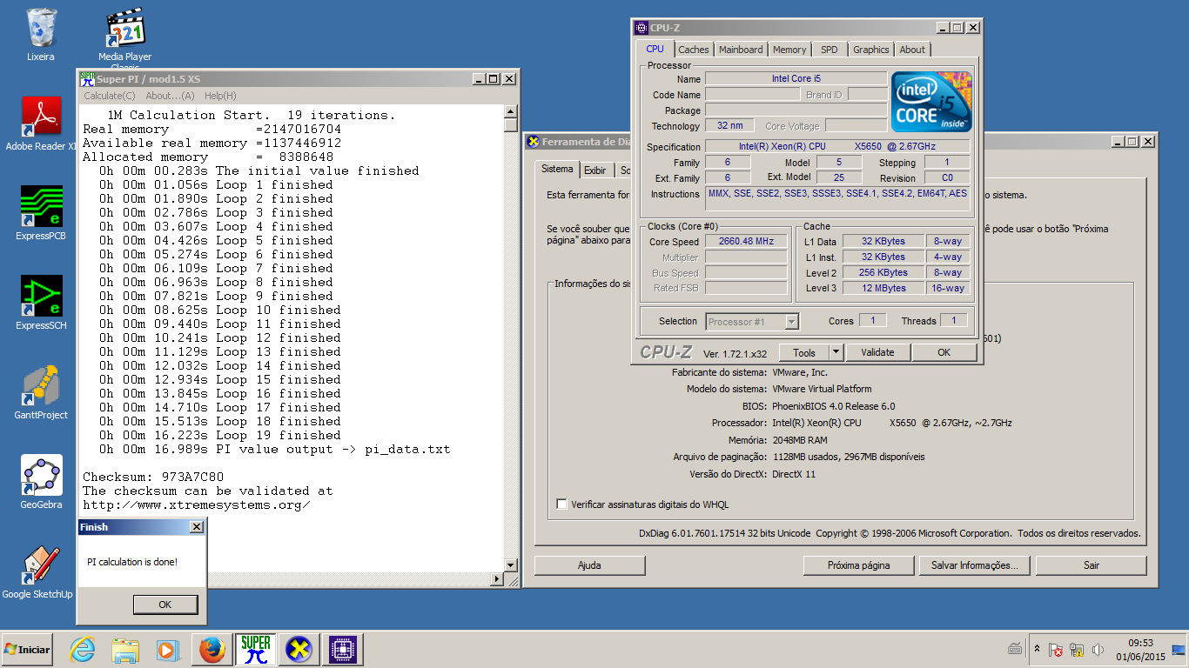The height and width of the screenshot is (668, 1189).
Task: Click Super PI horizontal scrollbar right arrow
Action: pos(498,579)
